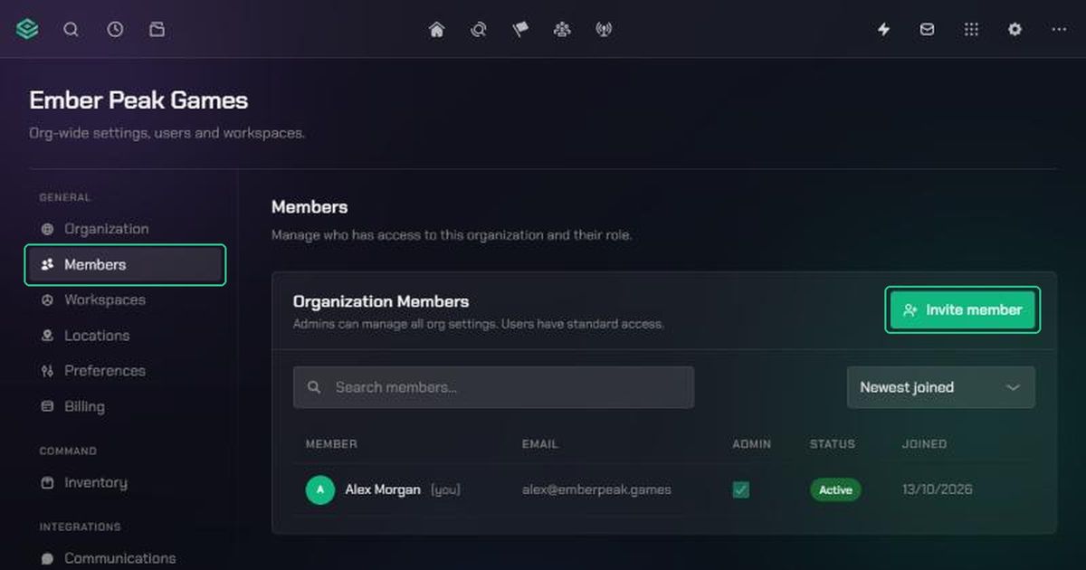Open Workspaces in the sidebar
The width and height of the screenshot is (1086, 570).
pyautogui.click(x=125, y=300)
